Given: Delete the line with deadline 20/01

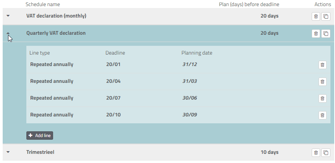Looking at the screenshot, I should 322,65.
